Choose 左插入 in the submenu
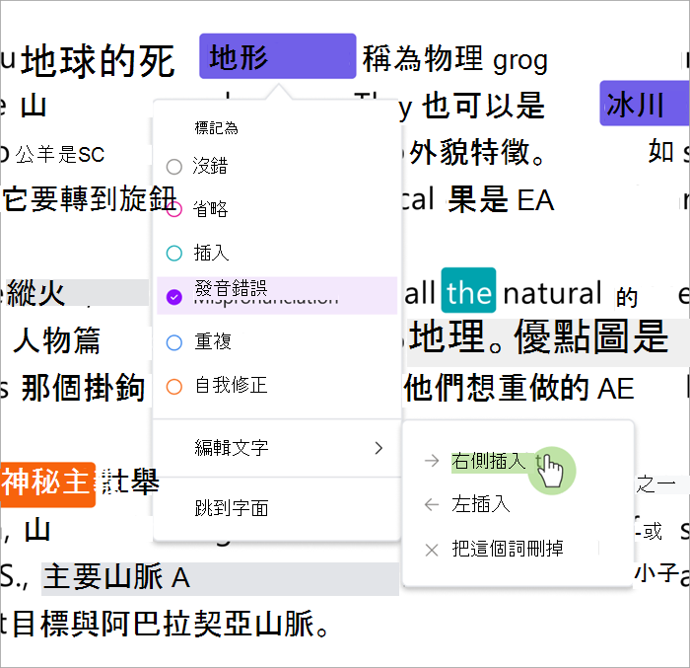The width and height of the screenshot is (690, 668). click(481, 504)
